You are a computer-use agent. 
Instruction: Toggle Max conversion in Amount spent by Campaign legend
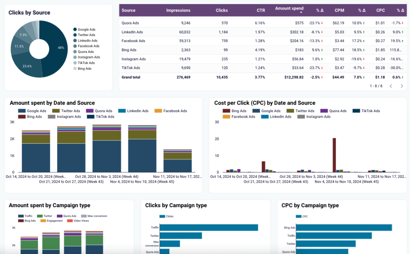pyautogui.click(x=94, y=216)
